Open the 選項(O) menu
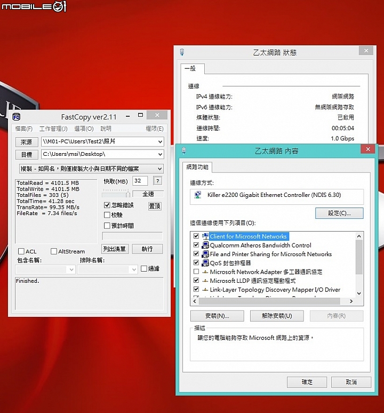Image resolution: width=384 pixels, height=413 pixels. (84, 129)
